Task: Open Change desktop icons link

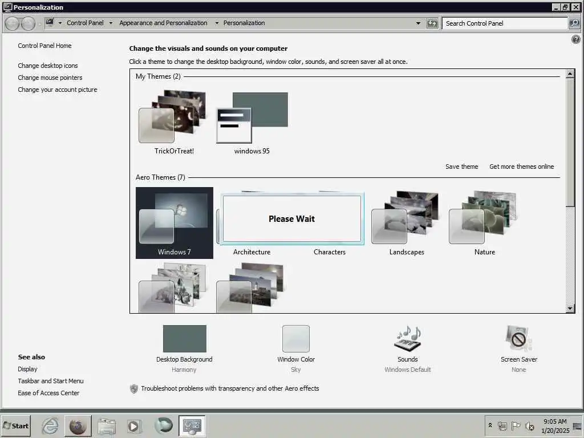Action: (48, 66)
